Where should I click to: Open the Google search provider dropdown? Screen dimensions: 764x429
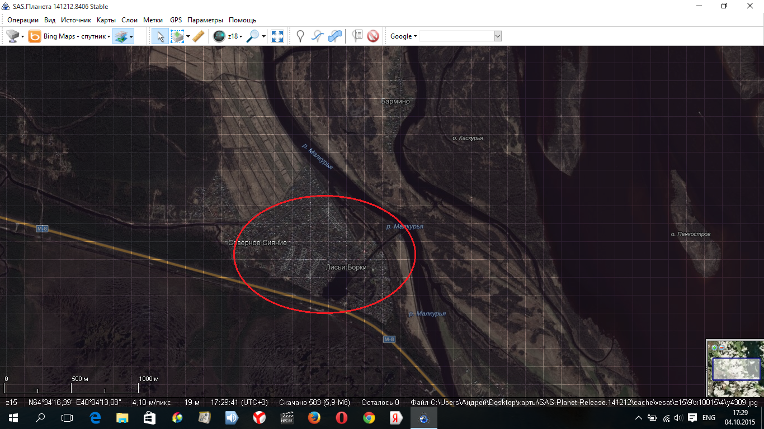point(403,36)
